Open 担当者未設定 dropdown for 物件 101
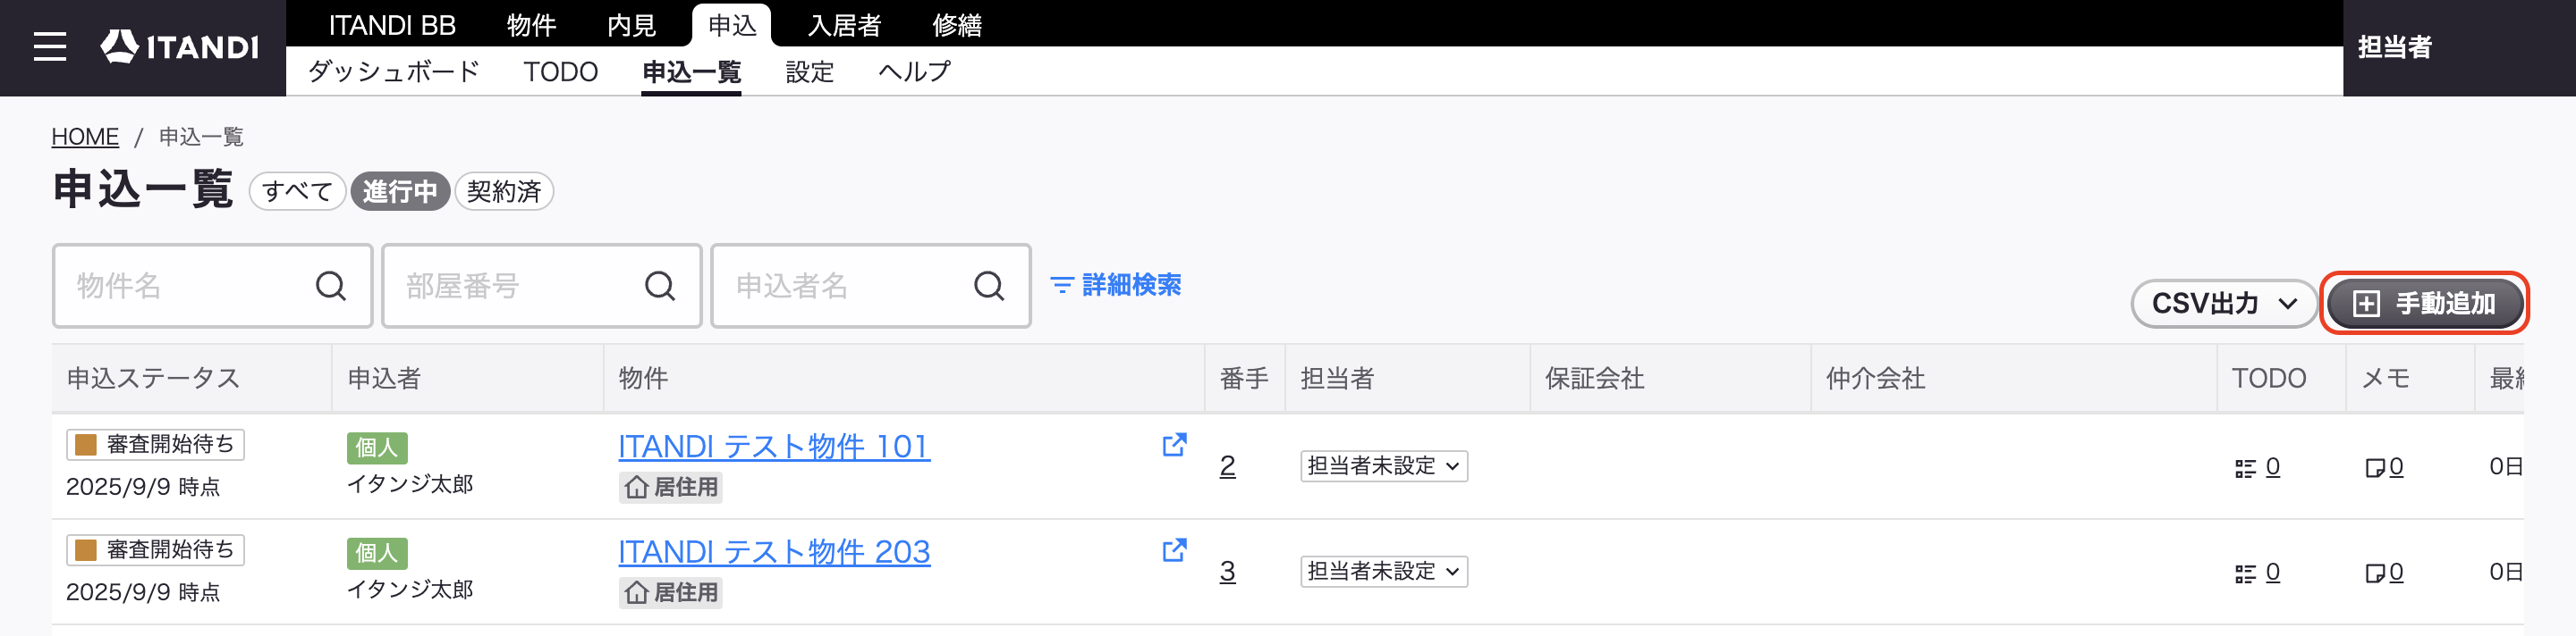The width and height of the screenshot is (2576, 636). coord(1384,466)
